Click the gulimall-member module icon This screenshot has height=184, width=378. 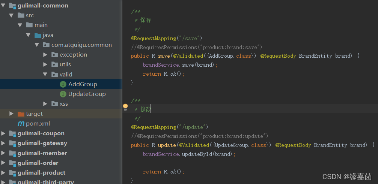click(12, 153)
